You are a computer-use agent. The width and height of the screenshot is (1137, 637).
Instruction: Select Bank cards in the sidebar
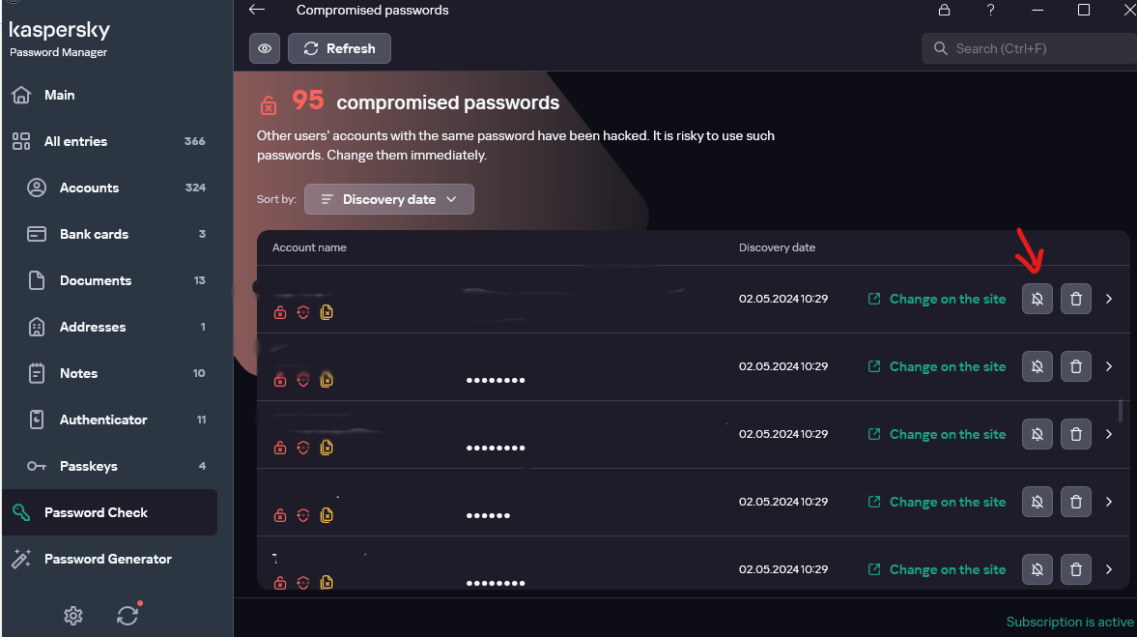click(94, 234)
